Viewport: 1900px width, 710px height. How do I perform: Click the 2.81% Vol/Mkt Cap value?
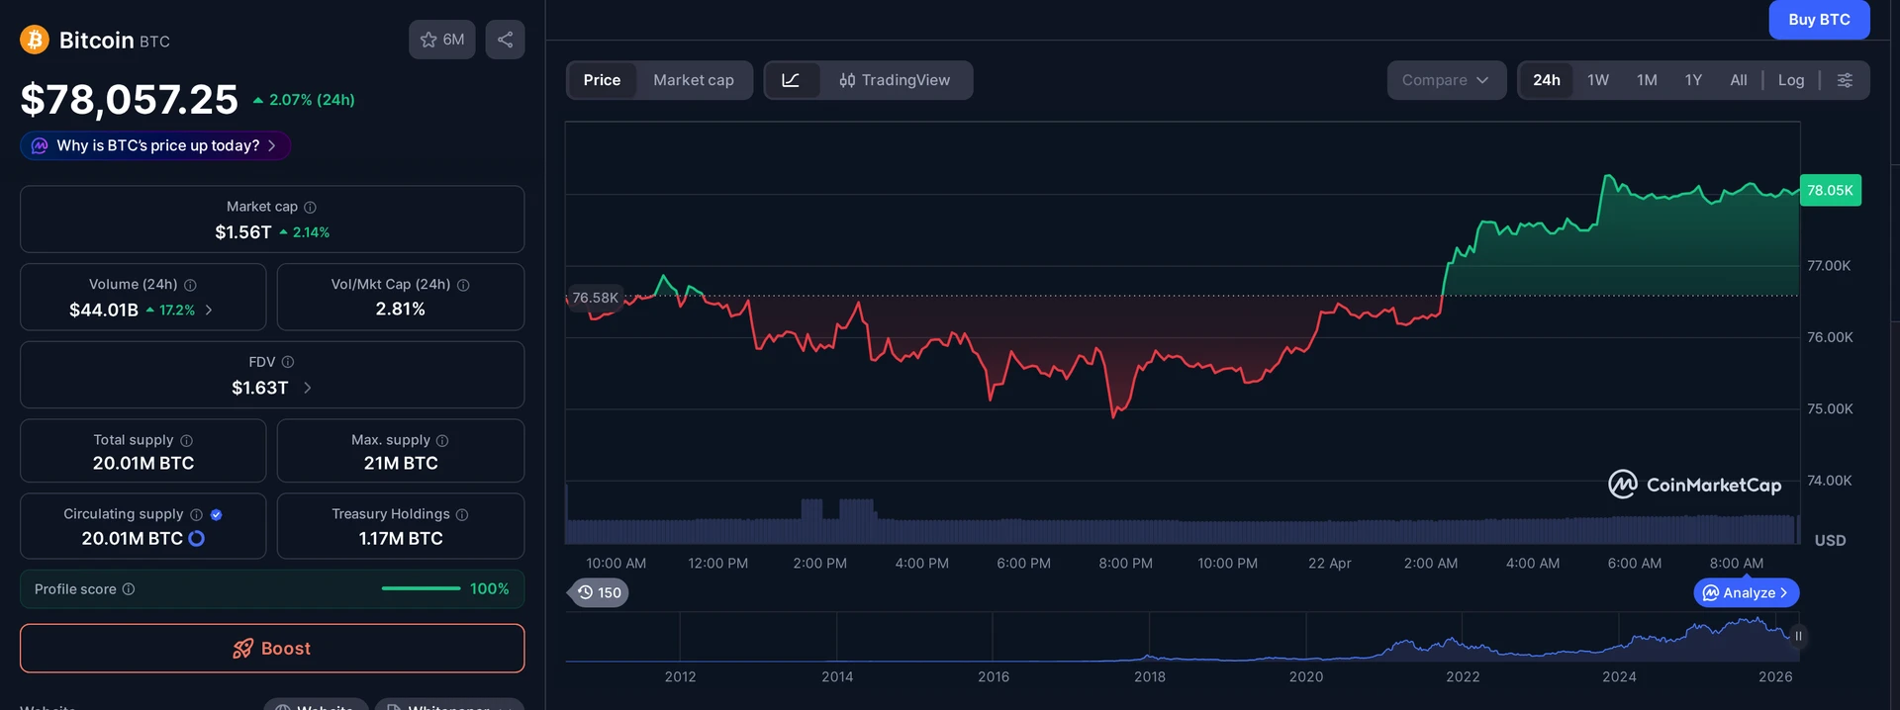(x=401, y=310)
